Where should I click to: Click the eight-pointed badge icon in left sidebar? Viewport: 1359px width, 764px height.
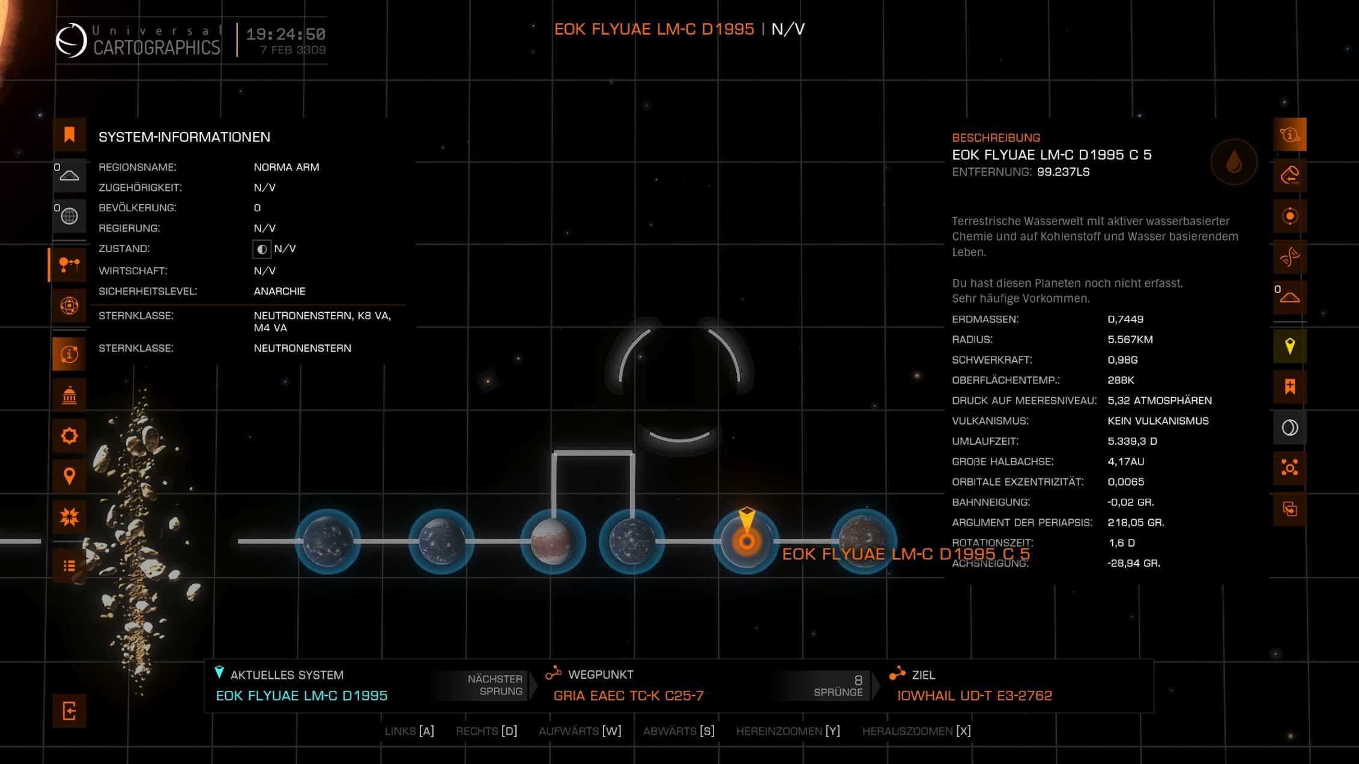[69, 435]
